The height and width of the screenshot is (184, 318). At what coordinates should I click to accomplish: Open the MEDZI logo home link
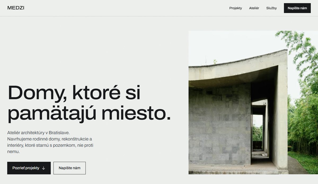pyautogui.click(x=16, y=8)
